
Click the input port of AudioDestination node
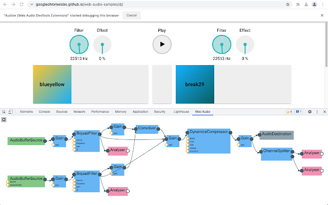tap(260, 135)
